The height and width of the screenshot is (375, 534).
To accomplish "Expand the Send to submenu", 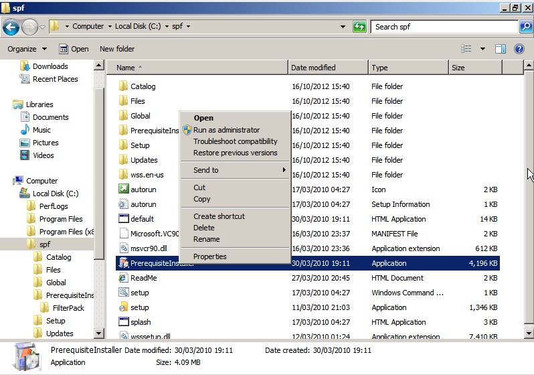I will [235, 170].
